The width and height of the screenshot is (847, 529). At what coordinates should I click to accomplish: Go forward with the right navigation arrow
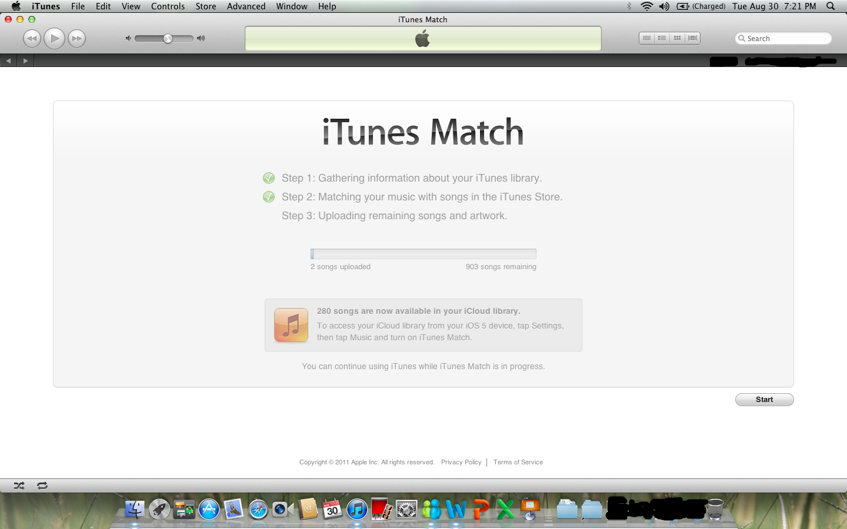coord(25,61)
